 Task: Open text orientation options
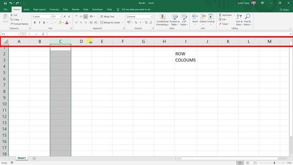coord(92,16)
